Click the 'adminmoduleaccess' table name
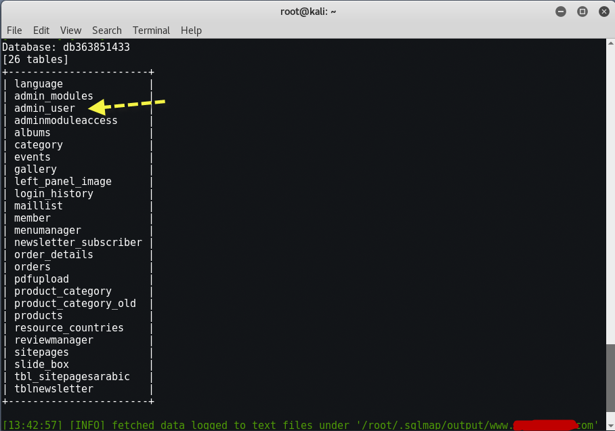Screen dimensions: 615x431 (66, 121)
